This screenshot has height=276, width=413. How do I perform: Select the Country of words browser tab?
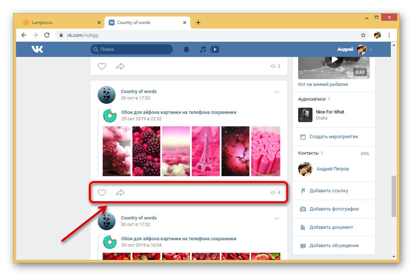(x=147, y=23)
